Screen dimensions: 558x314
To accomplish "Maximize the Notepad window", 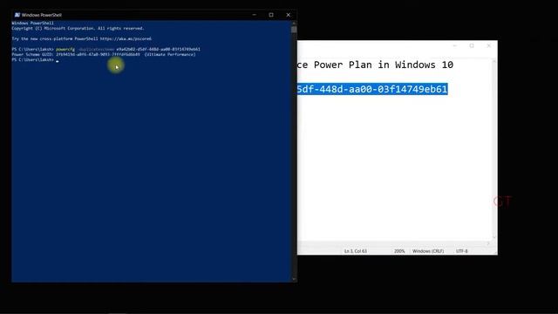I will point(472,46).
